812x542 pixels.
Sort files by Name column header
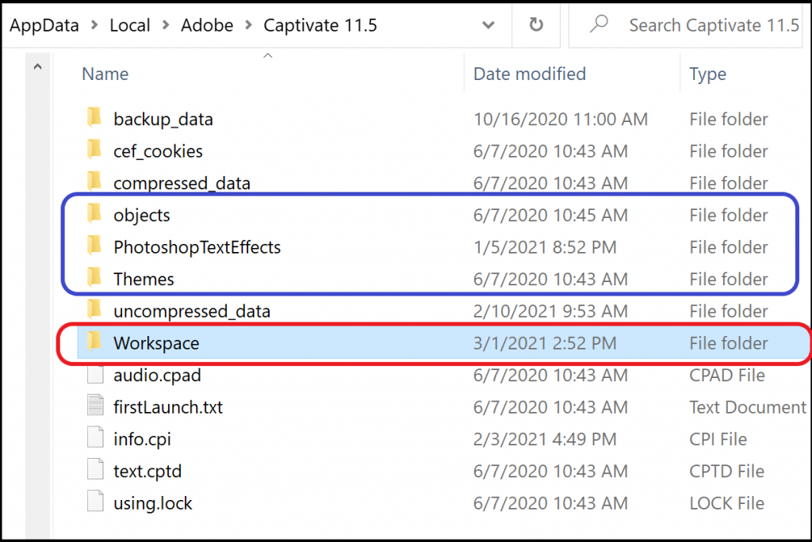tap(105, 74)
